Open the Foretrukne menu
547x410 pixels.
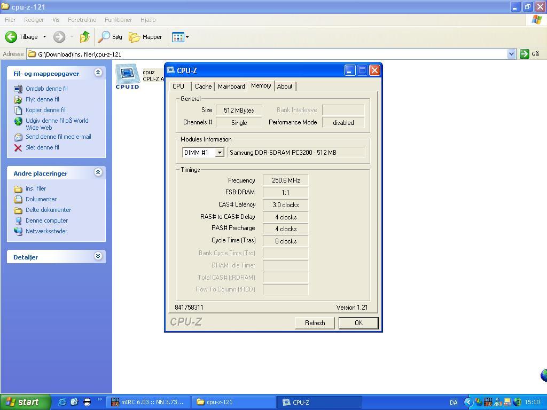82,20
